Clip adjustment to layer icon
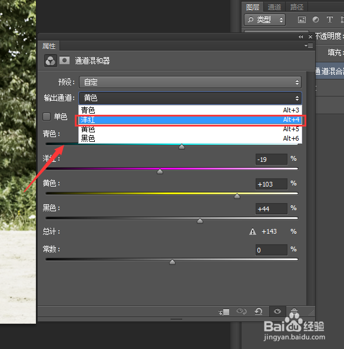The width and height of the screenshot is (344, 349). coord(224,311)
